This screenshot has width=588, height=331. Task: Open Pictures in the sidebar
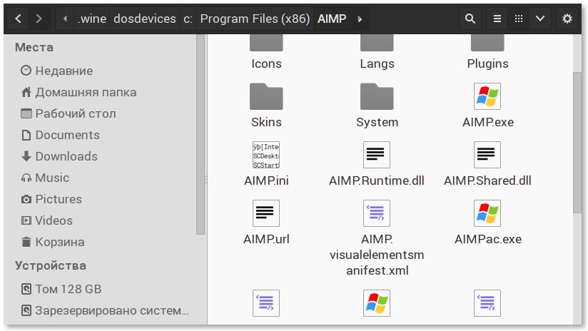point(51,199)
